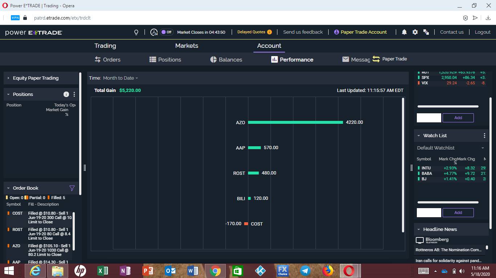Screen dimensions: 496x278
Task: Click the Add button in Watch List
Action: pos(458,212)
